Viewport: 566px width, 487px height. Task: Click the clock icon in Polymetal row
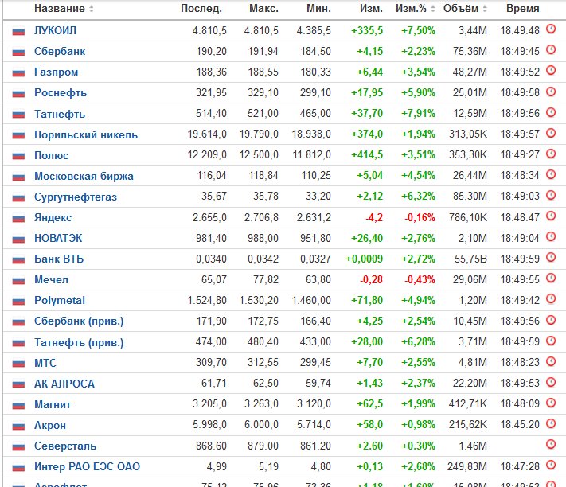coord(551,298)
